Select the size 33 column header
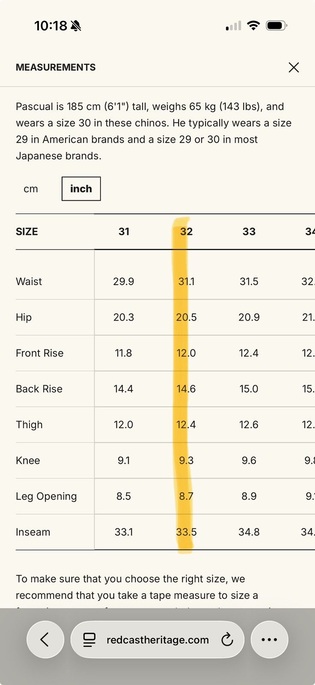 coord(249,232)
